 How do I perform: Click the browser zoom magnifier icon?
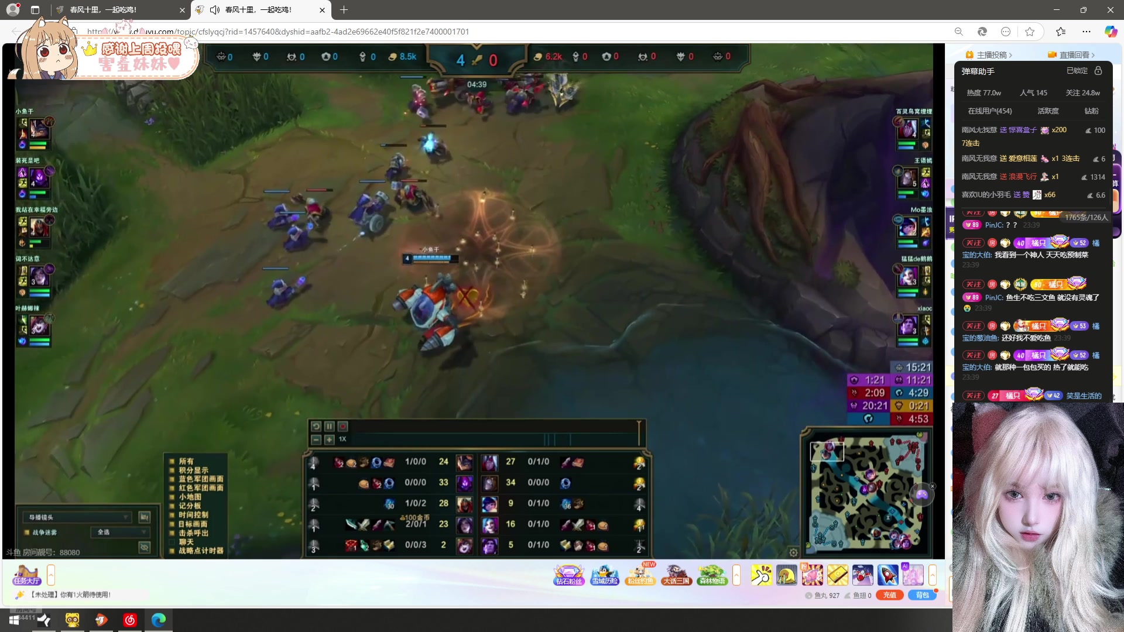point(958,32)
